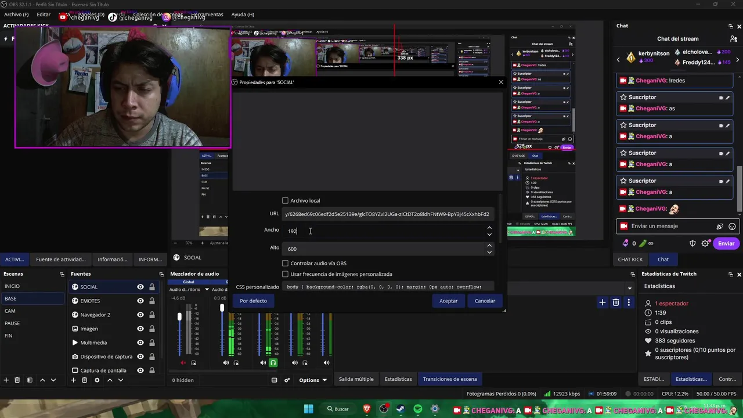The image size is (743, 418).
Task: Open Spotify from the taskbar
Action: (418, 409)
